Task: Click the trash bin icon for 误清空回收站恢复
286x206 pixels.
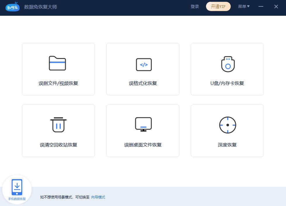Action: [58, 125]
